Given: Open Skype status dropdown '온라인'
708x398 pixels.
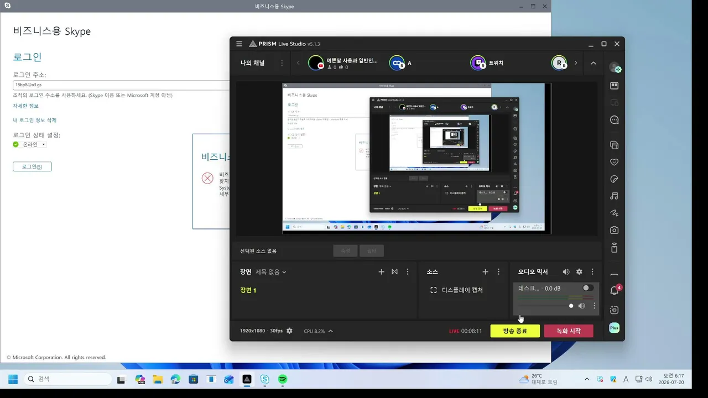Looking at the screenshot, I should click(x=34, y=144).
